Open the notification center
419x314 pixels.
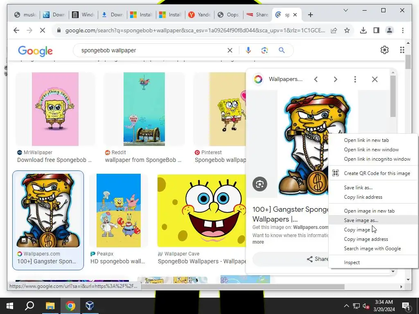click(x=406, y=306)
